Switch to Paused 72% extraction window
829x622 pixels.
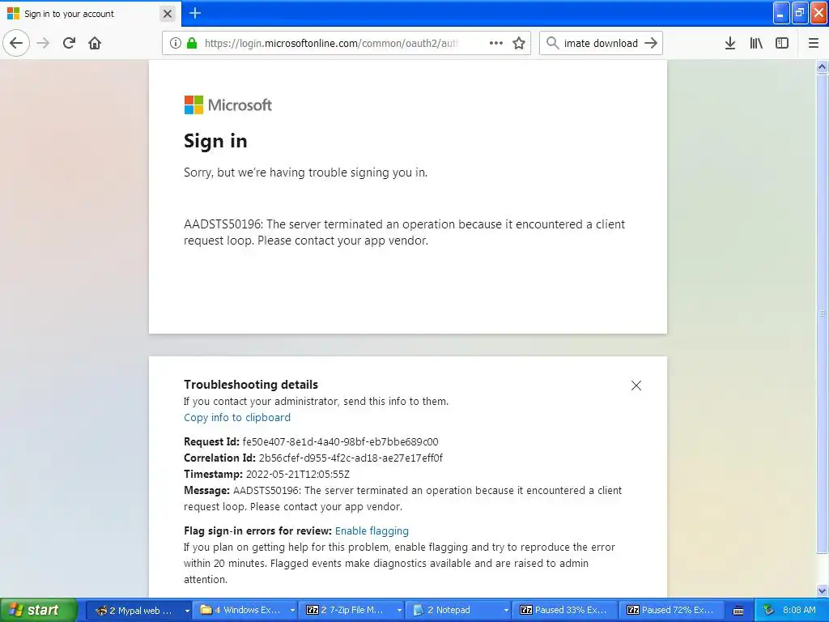pyautogui.click(x=671, y=610)
